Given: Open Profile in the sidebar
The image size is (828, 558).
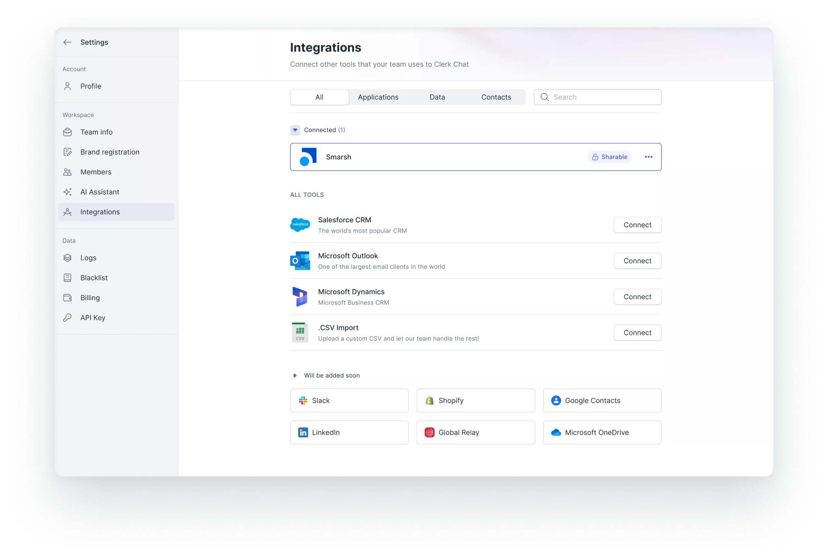Looking at the screenshot, I should tap(116, 86).
